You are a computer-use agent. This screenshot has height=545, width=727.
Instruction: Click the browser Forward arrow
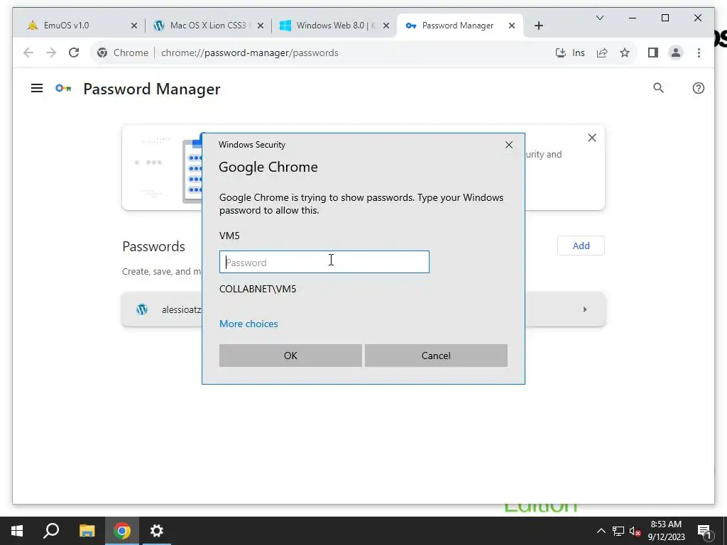click(51, 53)
